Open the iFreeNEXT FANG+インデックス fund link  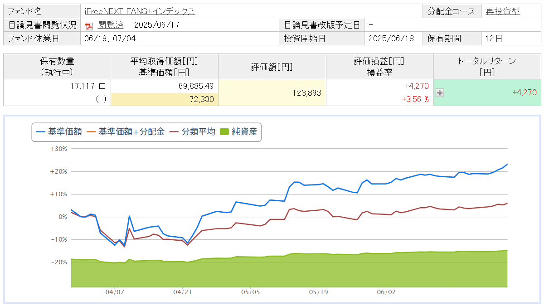pos(140,12)
